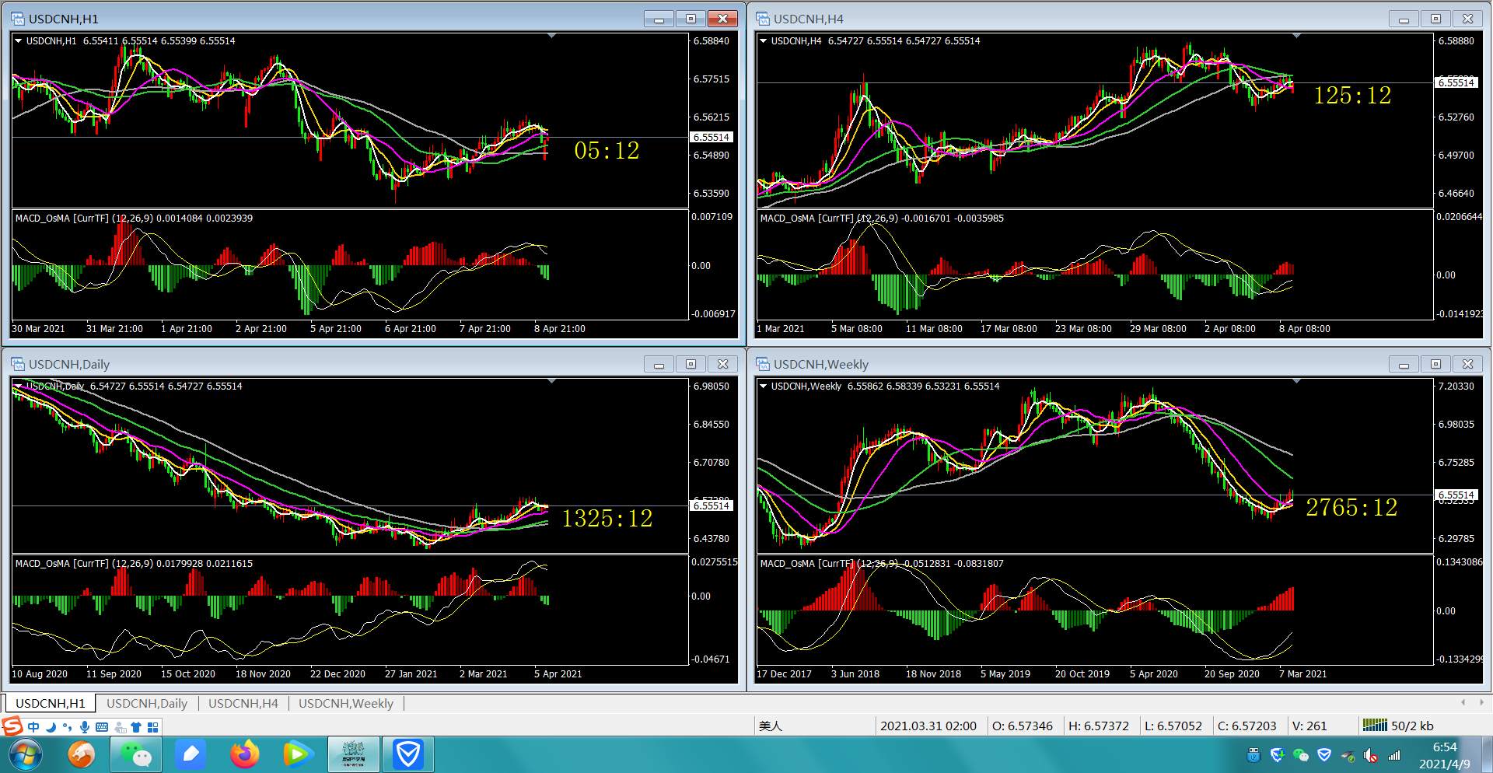
Task: Click the status bar profile name 美人
Action: coord(771,726)
